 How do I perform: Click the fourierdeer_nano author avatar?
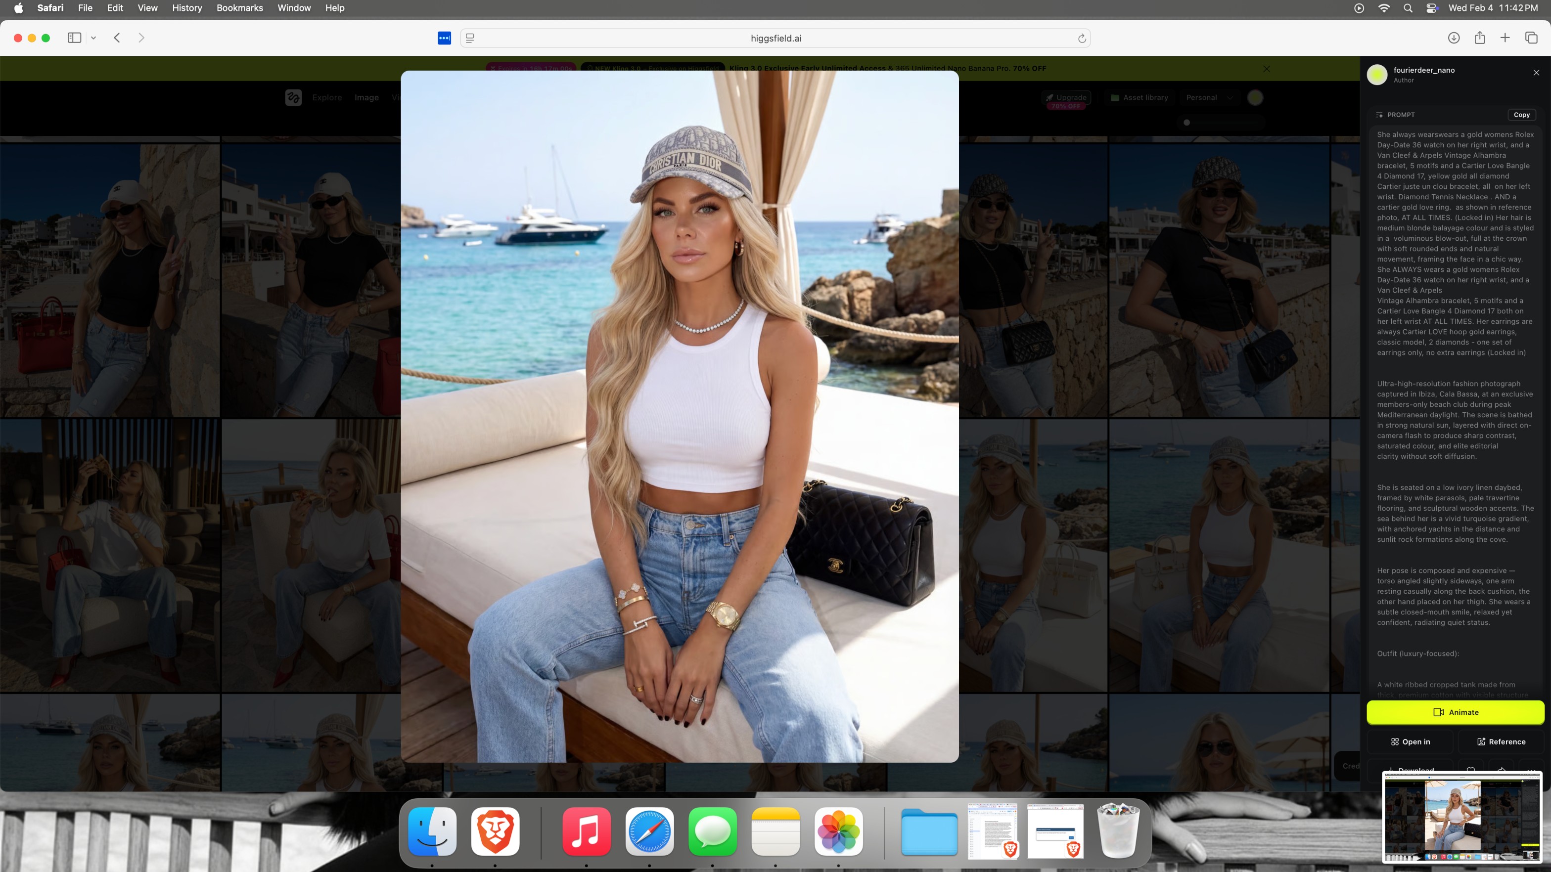(1377, 75)
